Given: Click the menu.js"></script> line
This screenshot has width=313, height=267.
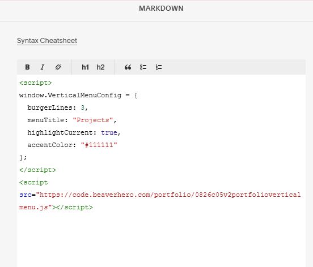Looking at the screenshot, I should (x=56, y=207).
